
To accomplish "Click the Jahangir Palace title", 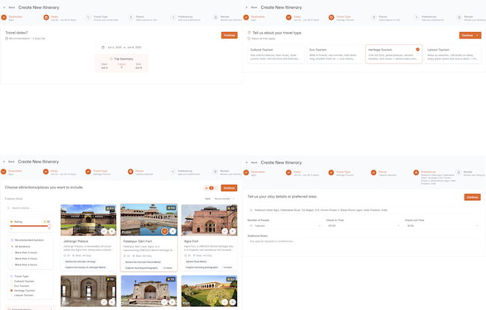I will tap(76, 241).
